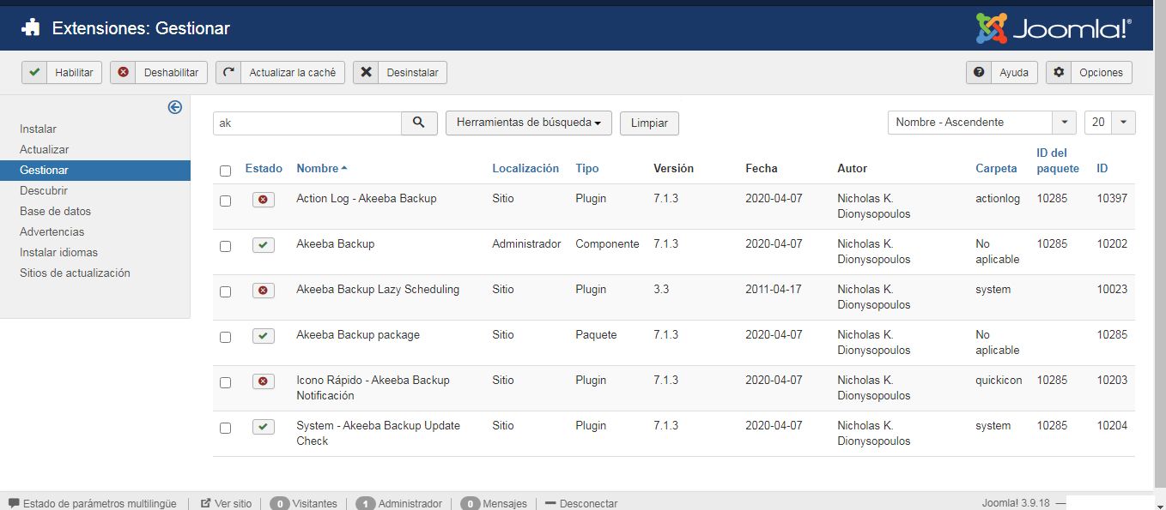This screenshot has height=510, width=1166.
Task: Toggle status of Akeeba Backup package
Action: point(263,336)
